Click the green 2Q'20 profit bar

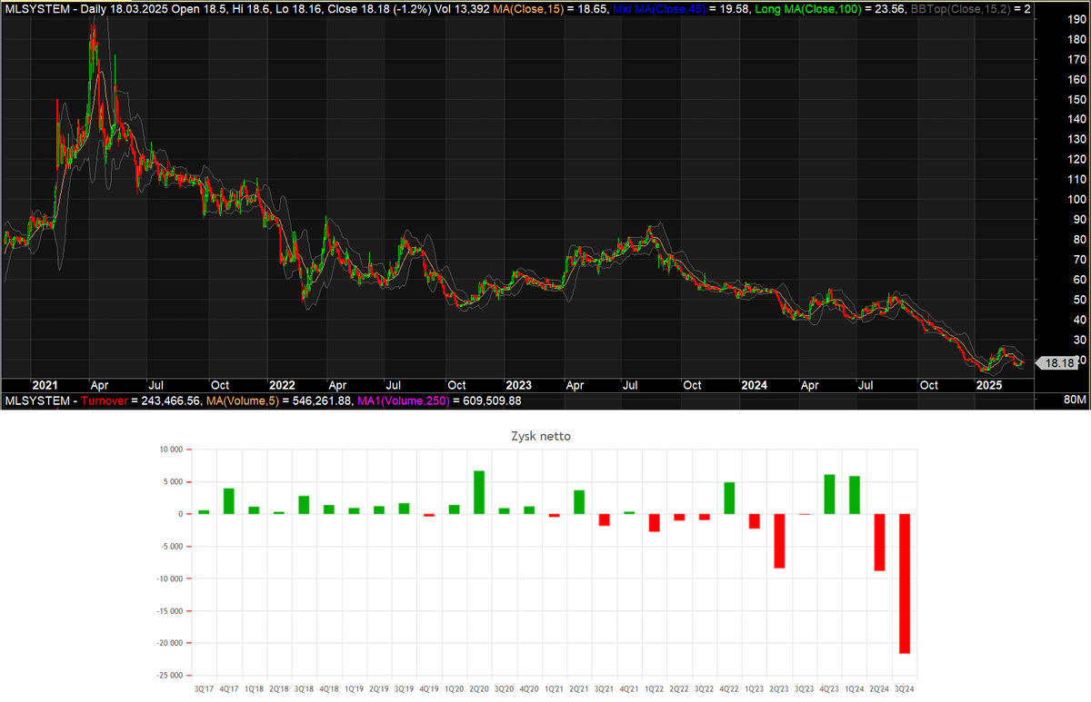pos(479,492)
